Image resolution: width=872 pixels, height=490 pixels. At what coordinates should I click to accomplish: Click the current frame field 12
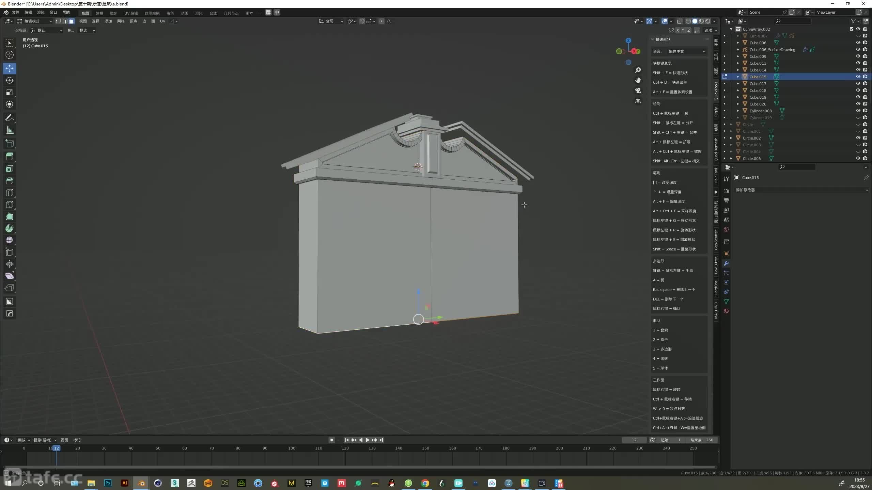[634, 440]
